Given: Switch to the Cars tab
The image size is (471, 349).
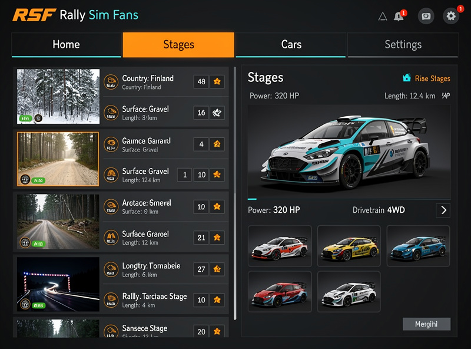Looking at the screenshot, I should pos(291,45).
